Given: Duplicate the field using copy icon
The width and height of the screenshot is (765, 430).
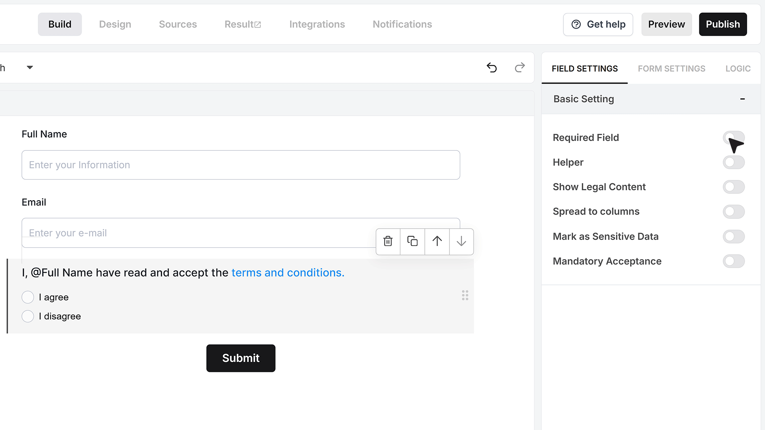Looking at the screenshot, I should point(412,241).
